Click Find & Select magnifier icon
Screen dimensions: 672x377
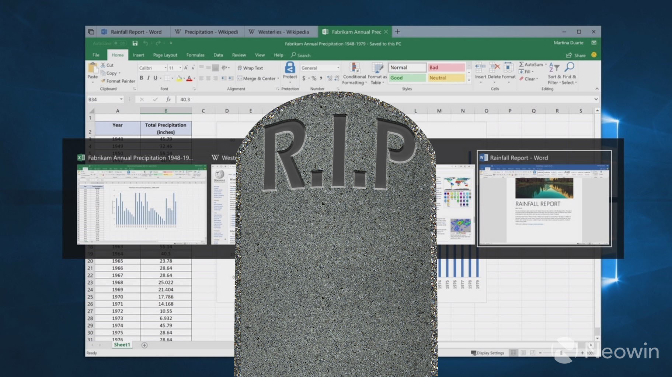tap(569, 67)
